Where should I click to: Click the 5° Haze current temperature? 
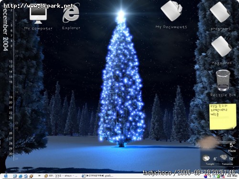(232, 147)
